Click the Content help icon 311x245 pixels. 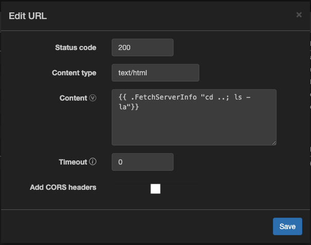(x=93, y=98)
